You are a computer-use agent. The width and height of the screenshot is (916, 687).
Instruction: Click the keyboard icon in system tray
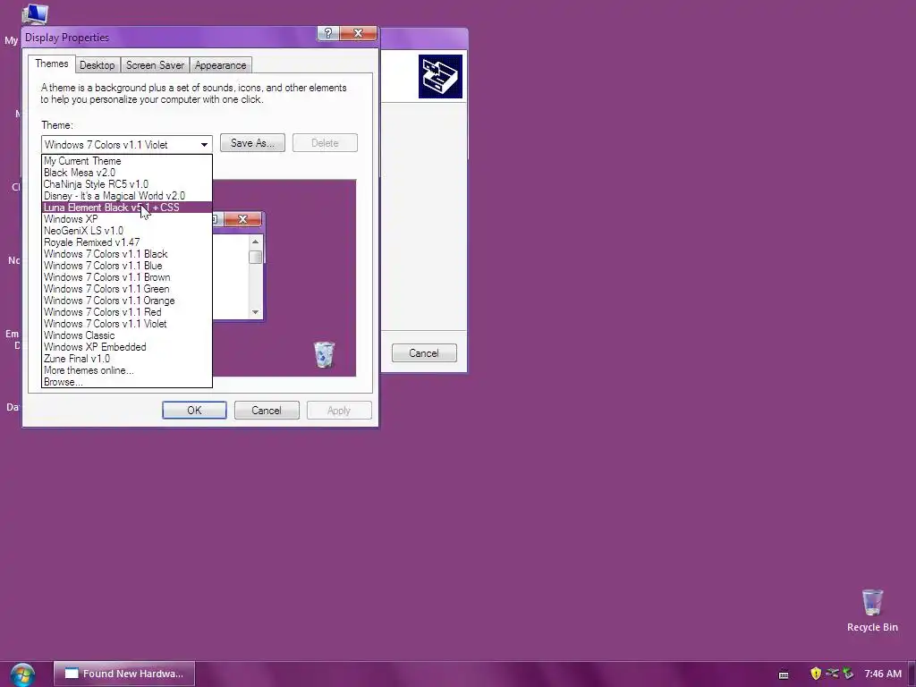[x=784, y=674]
